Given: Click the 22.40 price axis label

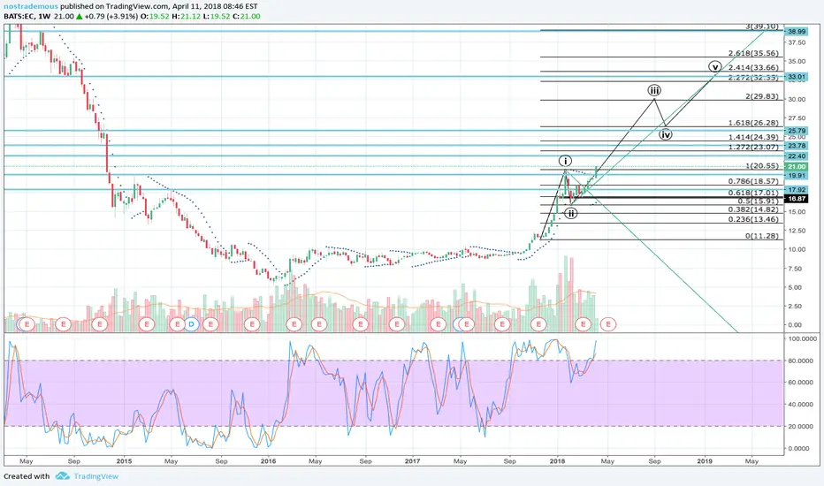Looking at the screenshot, I should pyautogui.click(x=797, y=156).
